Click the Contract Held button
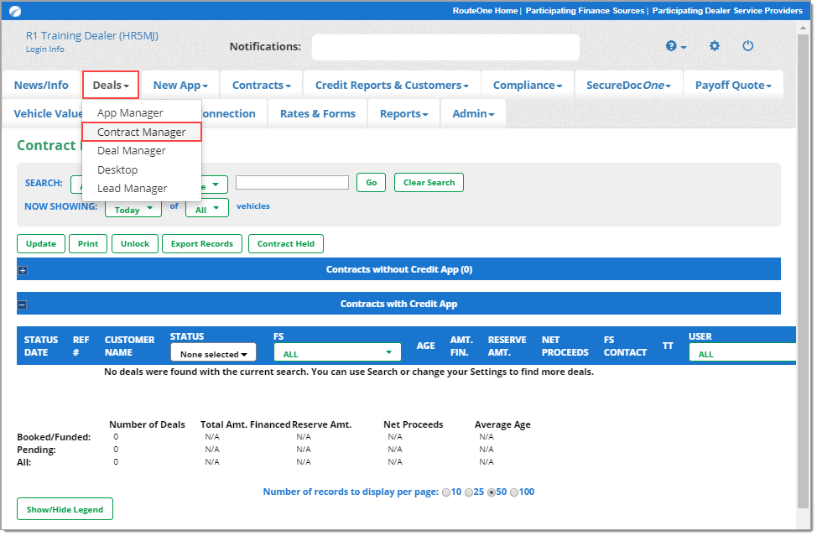The image size is (817, 536). [x=286, y=244]
